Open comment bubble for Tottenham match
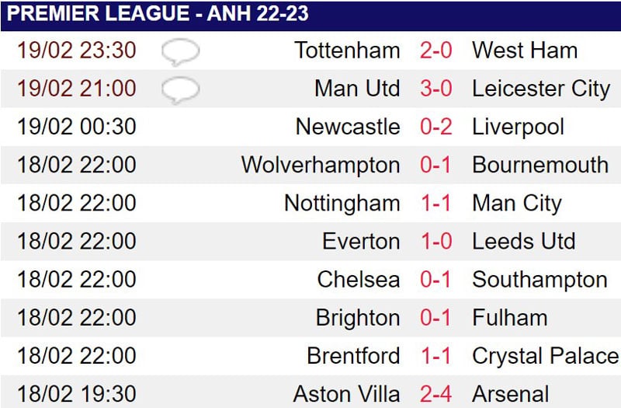The width and height of the screenshot is (621, 408). pos(181,52)
